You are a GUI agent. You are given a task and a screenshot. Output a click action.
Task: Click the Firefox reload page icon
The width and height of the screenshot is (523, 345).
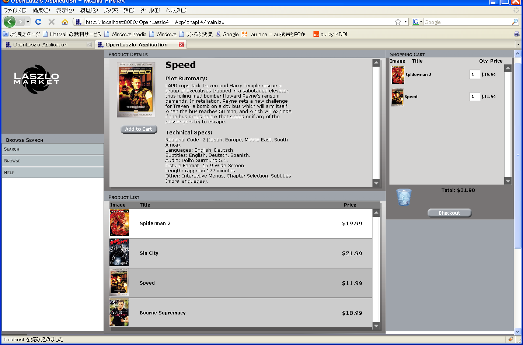coord(38,22)
